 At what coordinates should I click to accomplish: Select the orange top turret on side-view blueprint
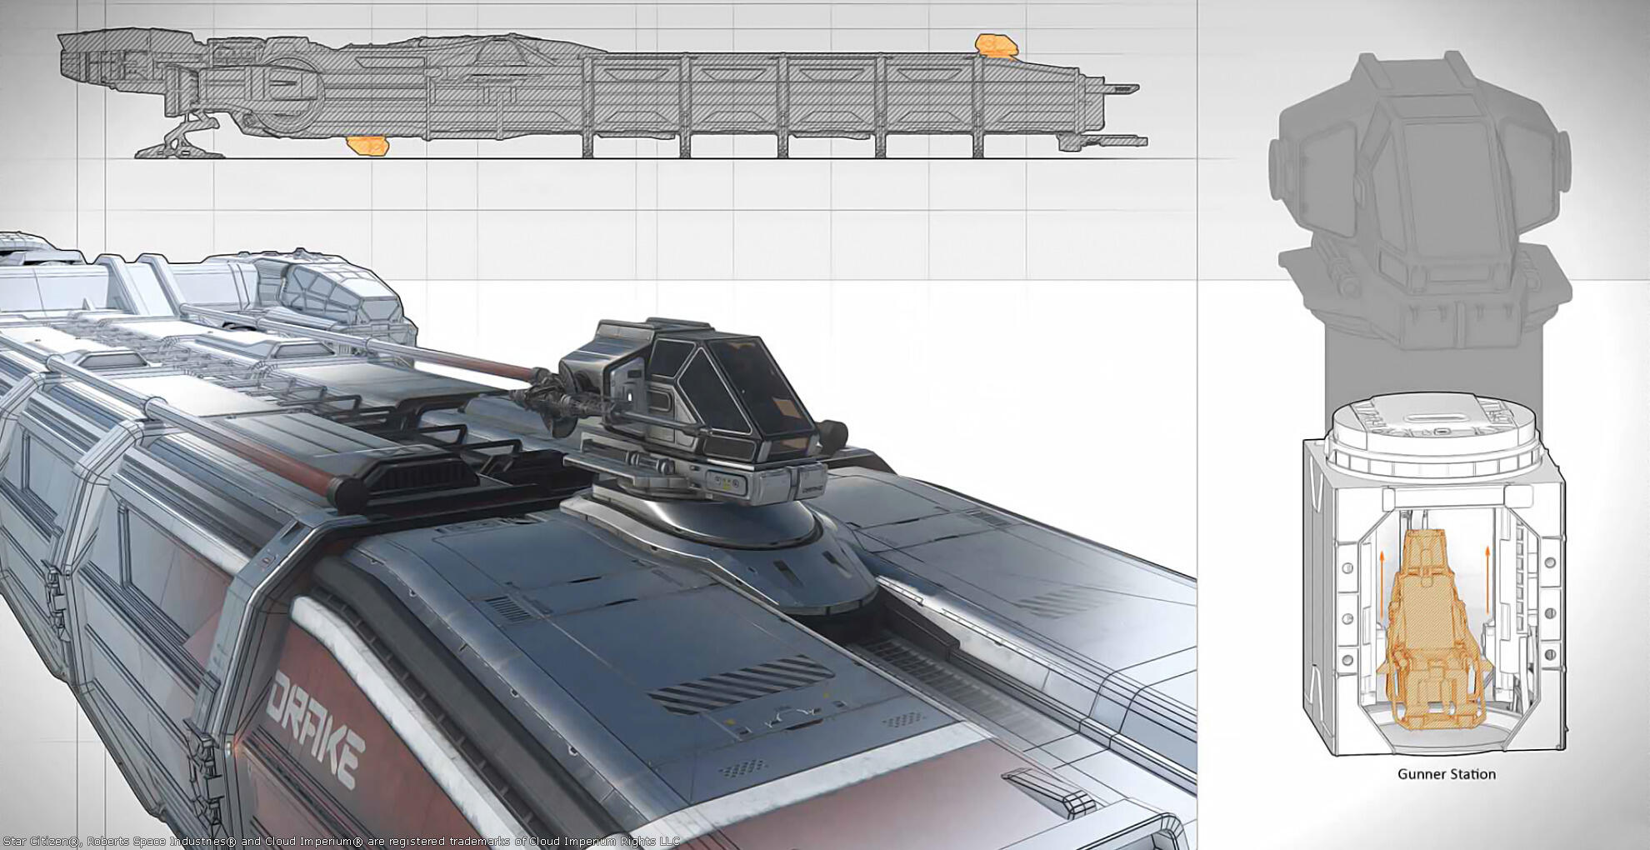996,46
